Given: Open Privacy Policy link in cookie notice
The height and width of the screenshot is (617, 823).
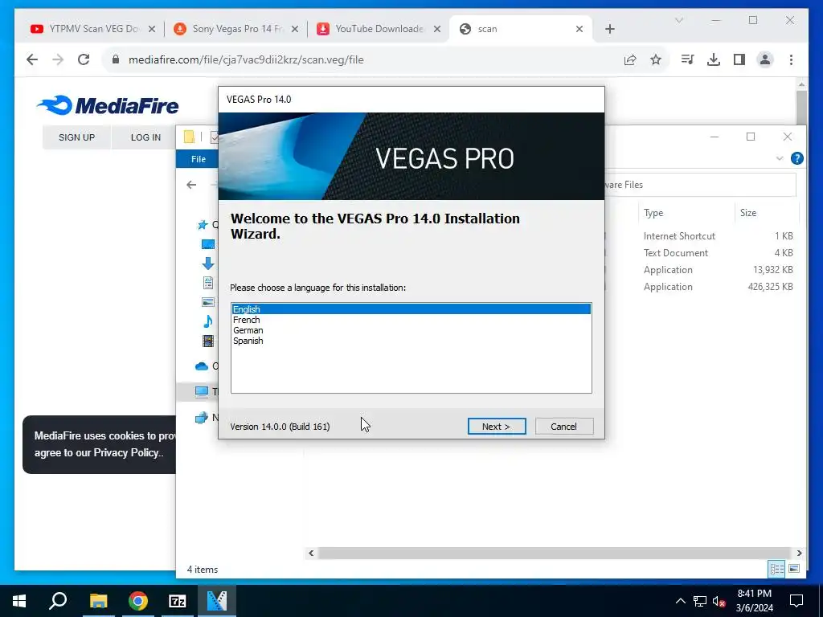Looking at the screenshot, I should (125, 453).
